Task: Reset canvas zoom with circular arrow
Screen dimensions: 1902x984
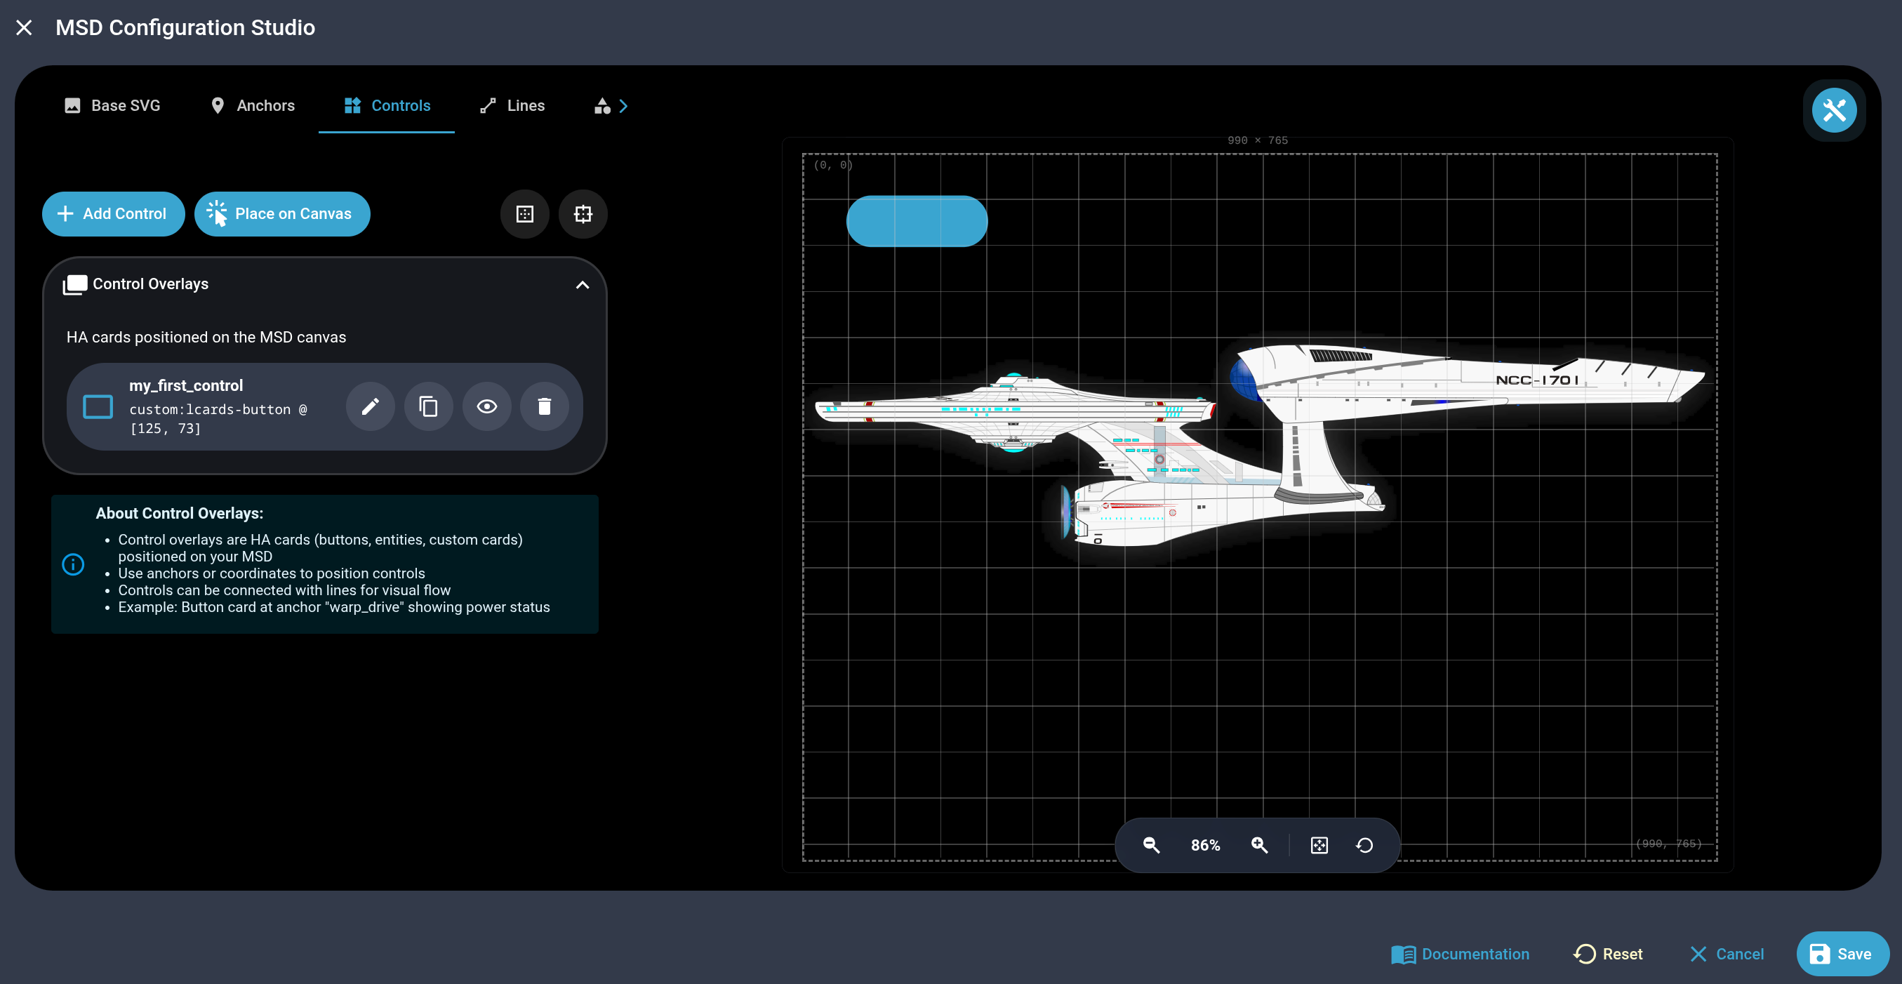Action: coord(1364,845)
